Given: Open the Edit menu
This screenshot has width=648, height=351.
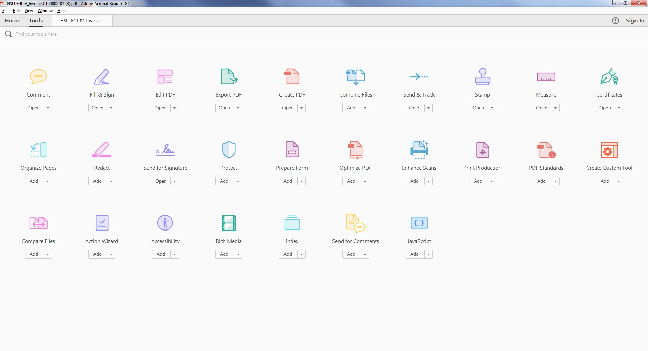Looking at the screenshot, I should tap(17, 11).
